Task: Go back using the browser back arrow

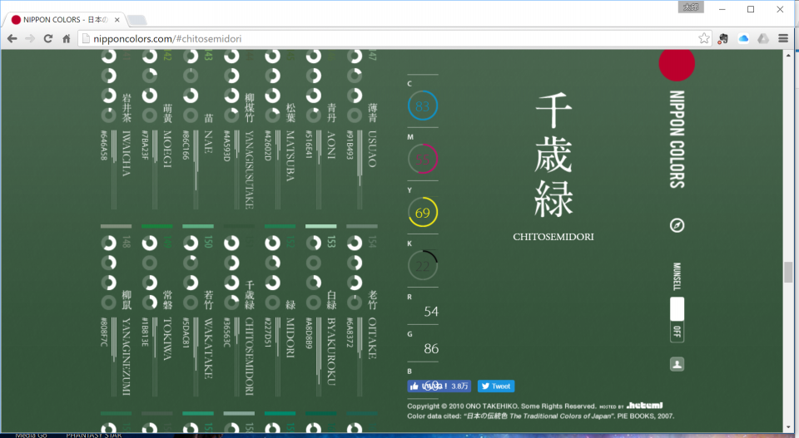Action: pos(12,39)
